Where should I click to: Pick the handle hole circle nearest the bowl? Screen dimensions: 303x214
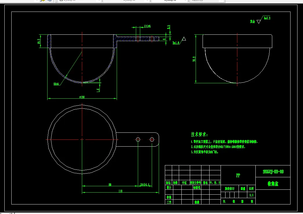point(138,139)
